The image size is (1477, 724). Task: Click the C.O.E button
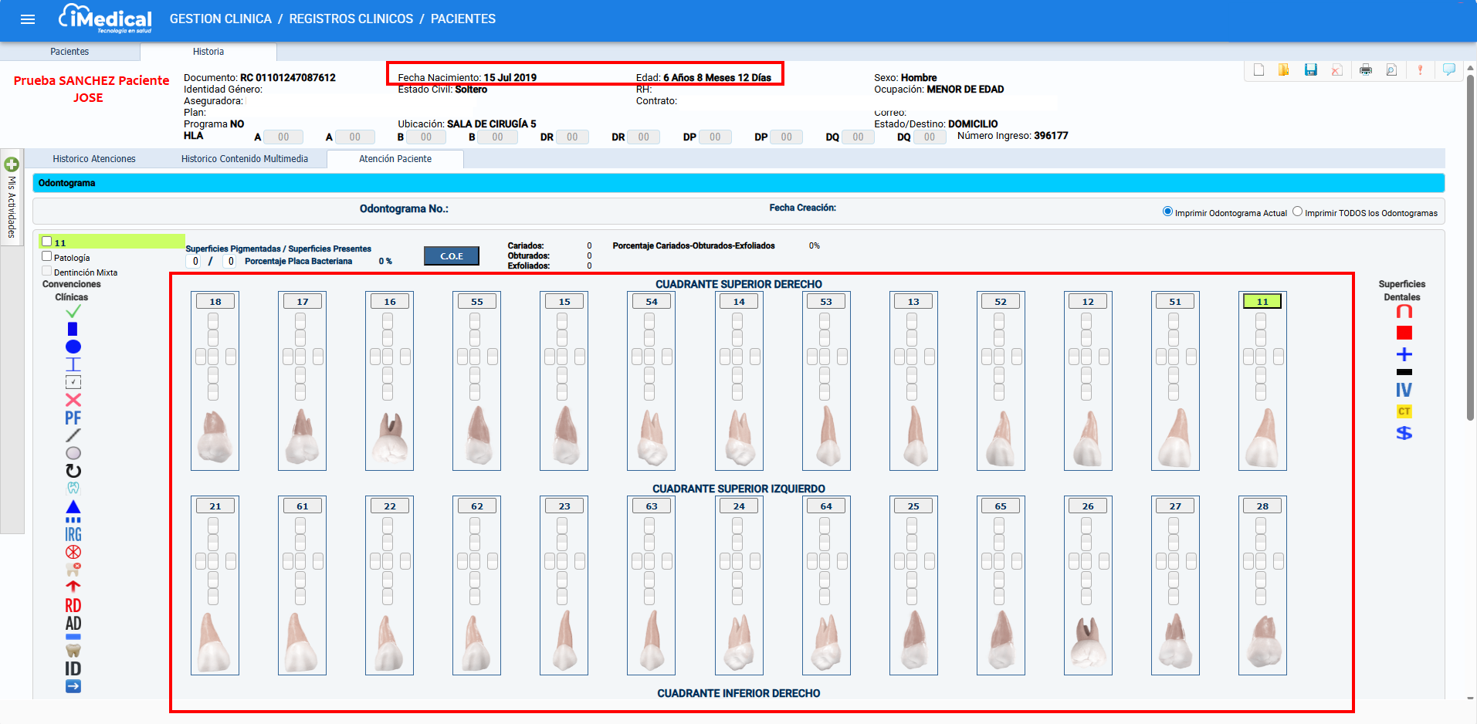pyautogui.click(x=452, y=256)
